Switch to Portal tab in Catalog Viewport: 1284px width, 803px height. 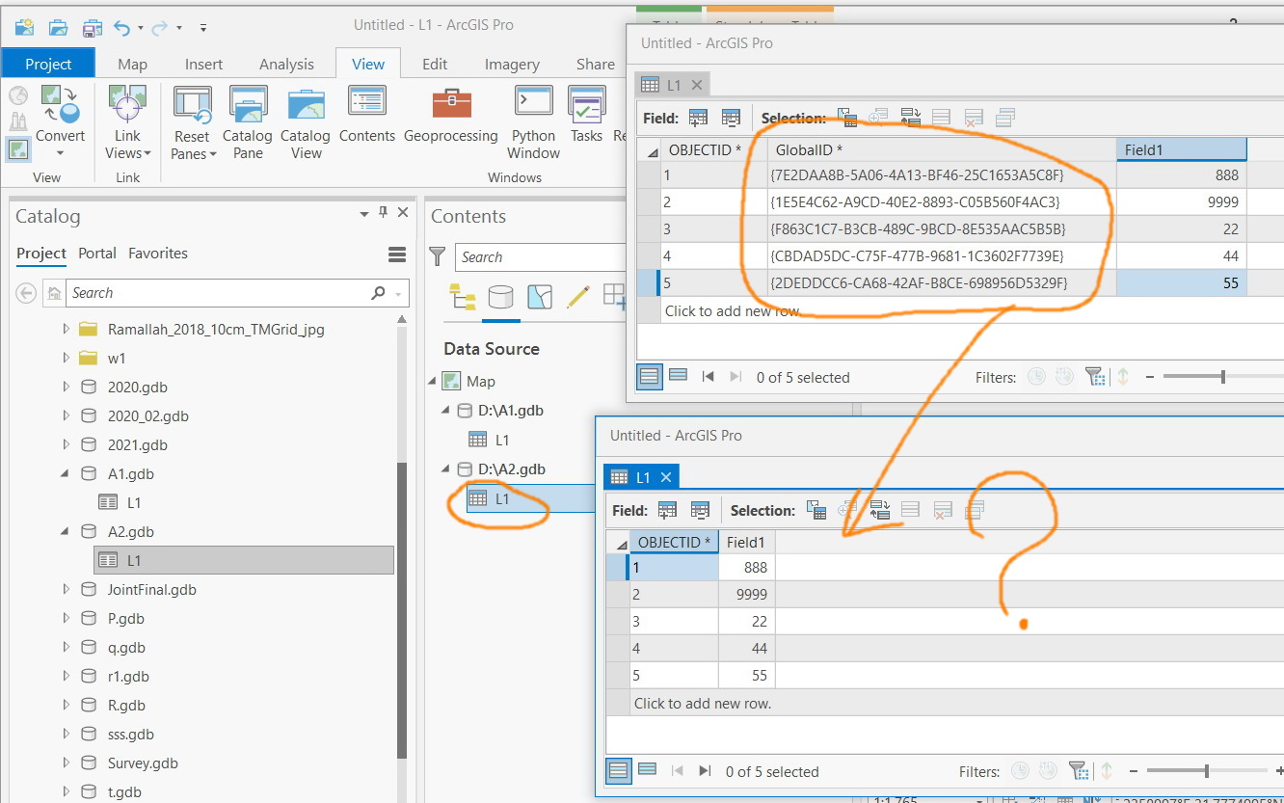tap(97, 254)
